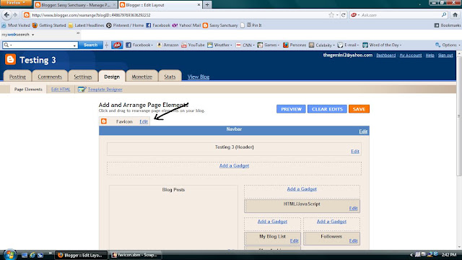Open the Stats tab
The image size is (462, 260).
(170, 77)
